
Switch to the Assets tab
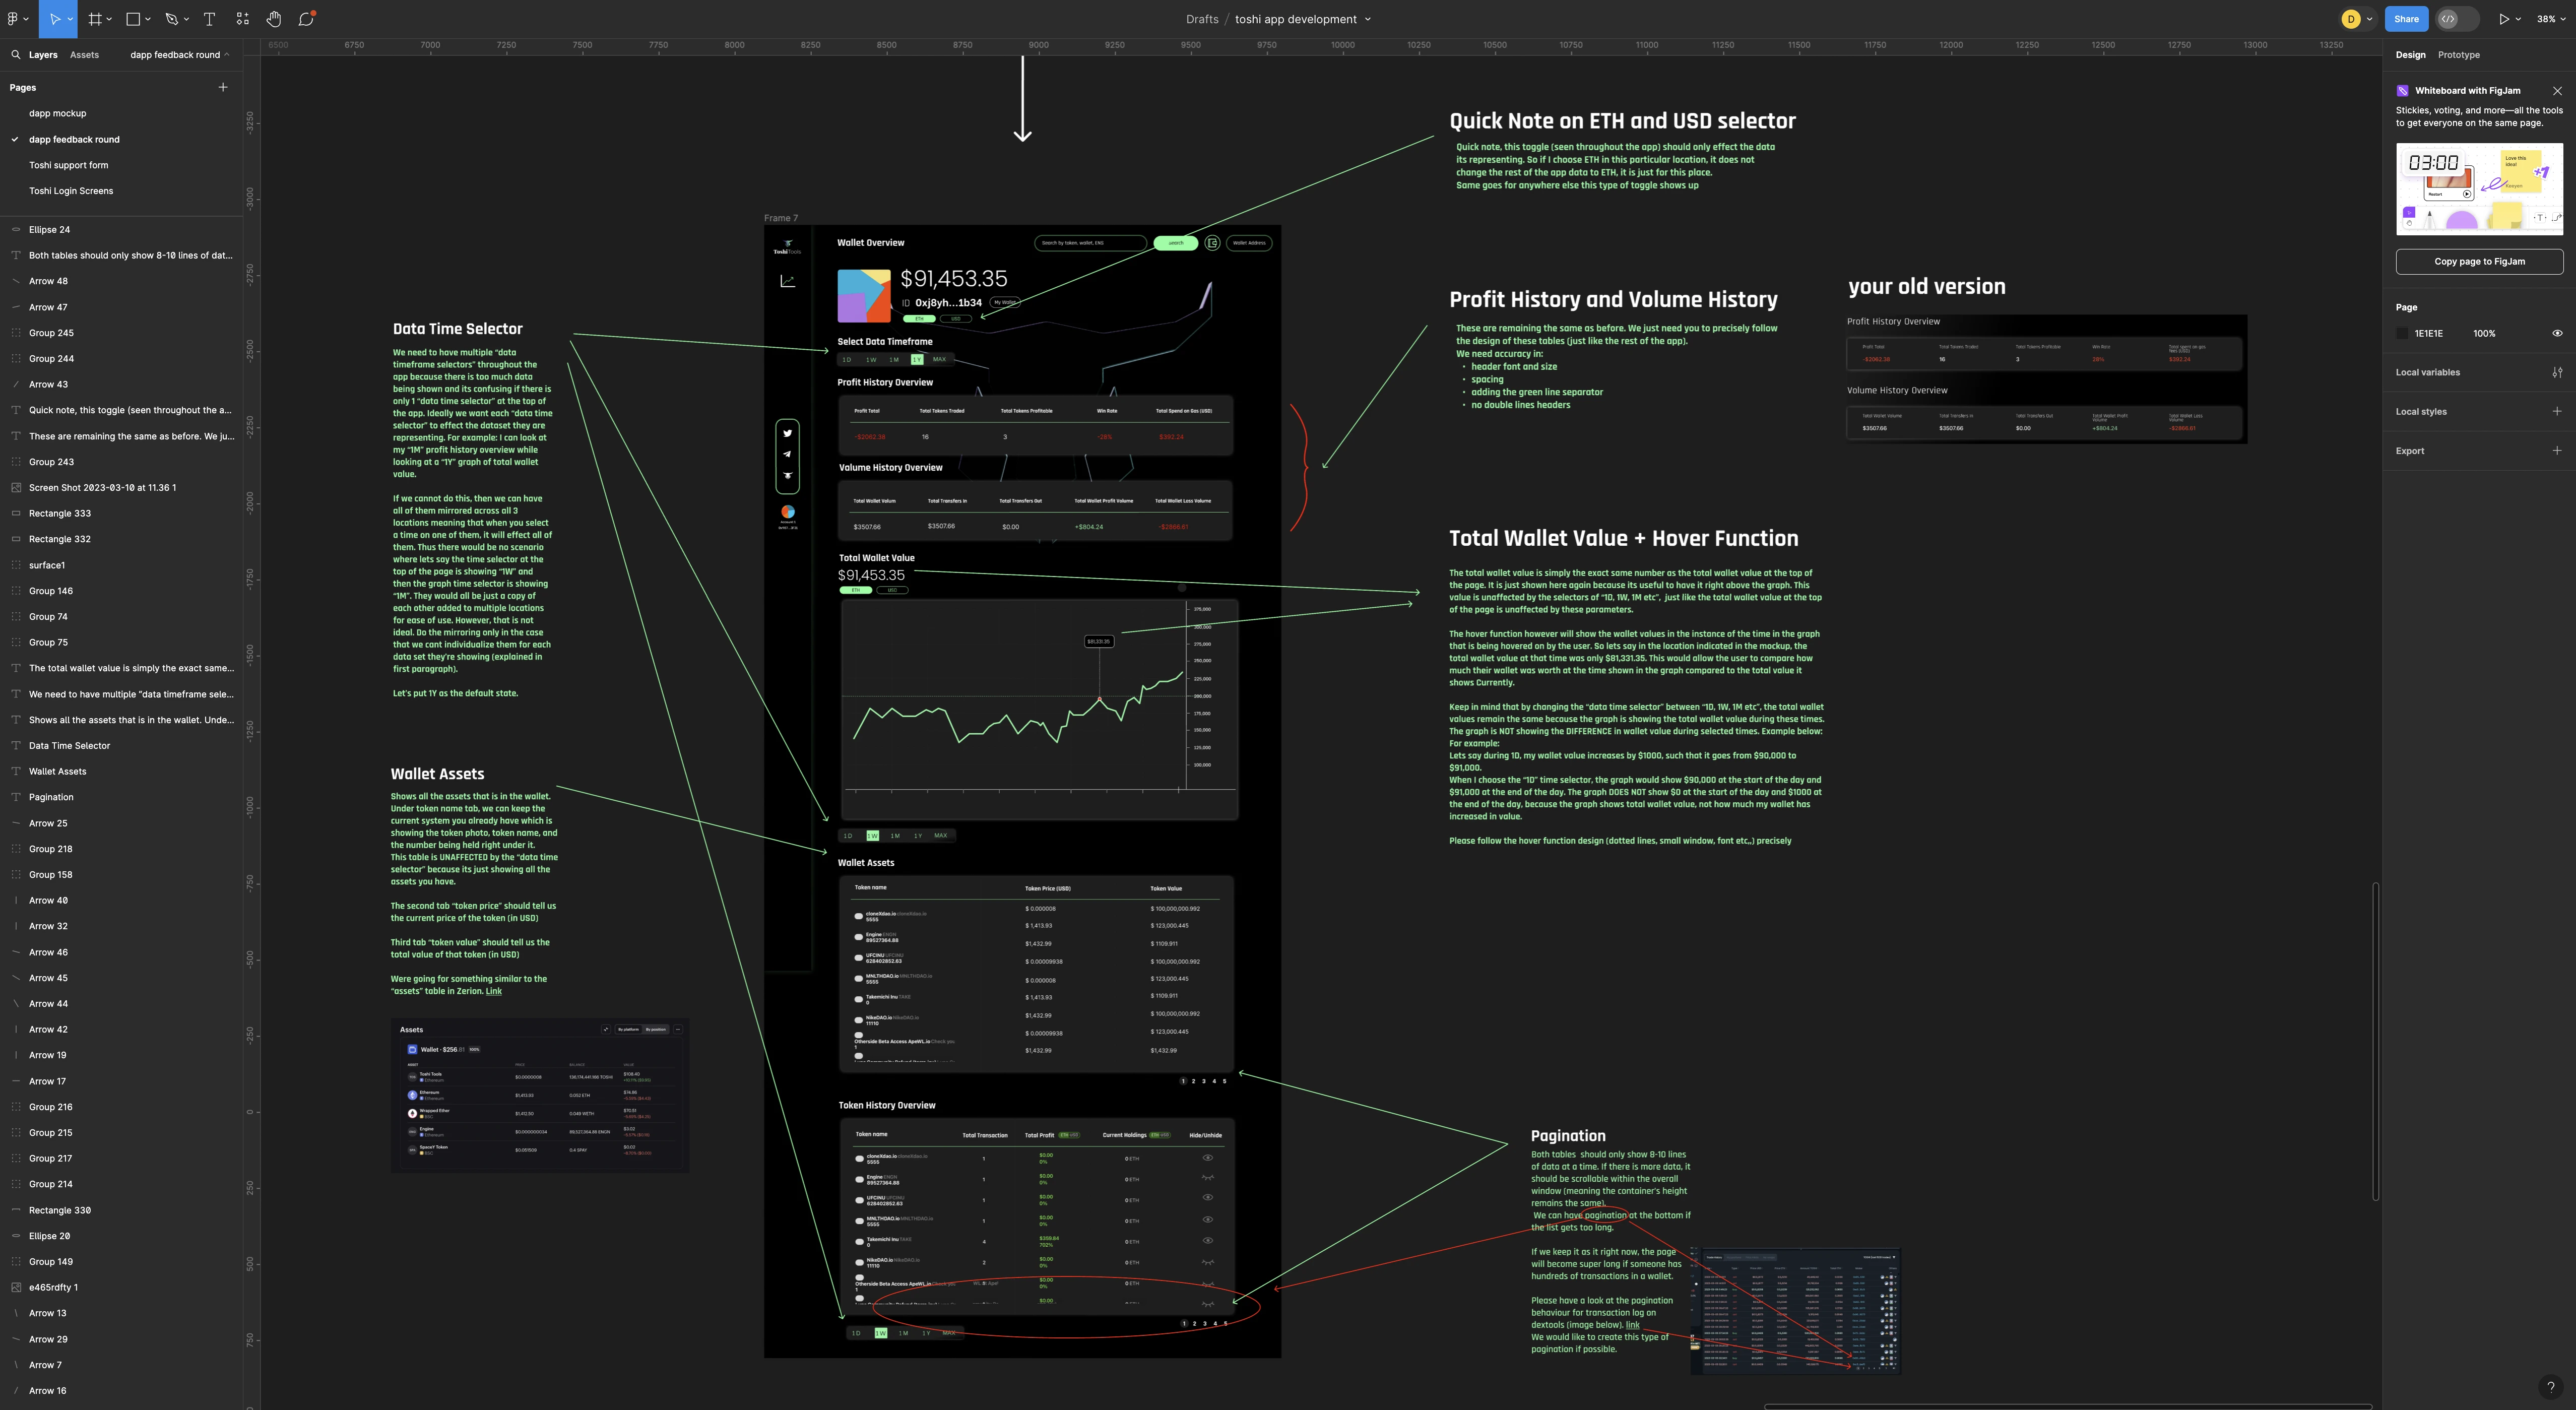pyautogui.click(x=84, y=55)
